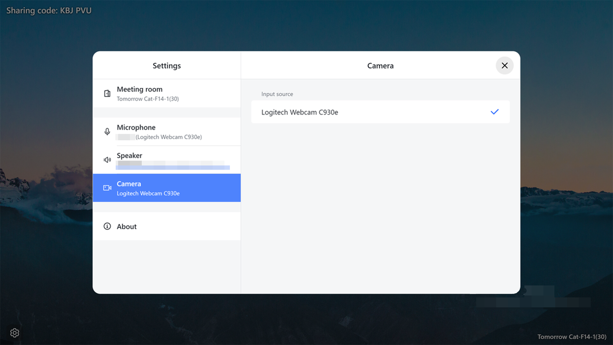Click the Microphone icon in sidebar
The image size is (613, 345).
(107, 132)
